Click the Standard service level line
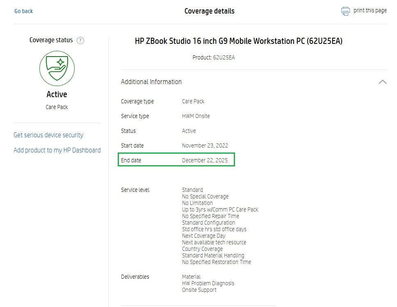397x307 pixels. [x=192, y=190]
